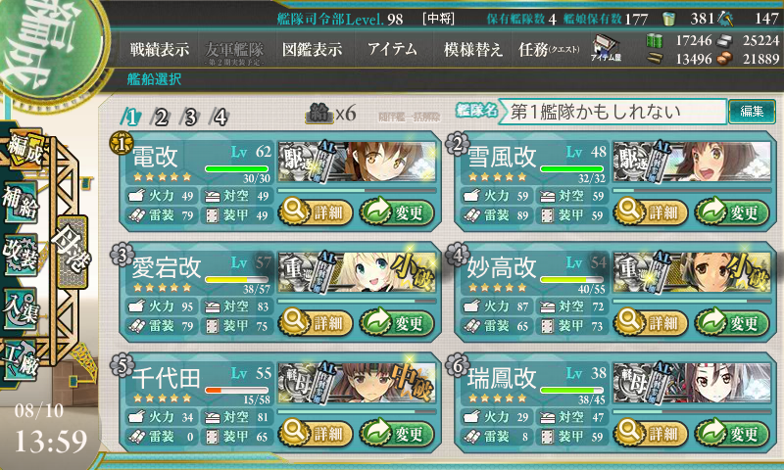
Task: Switch to fleet tab 3
Action: coord(190,117)
